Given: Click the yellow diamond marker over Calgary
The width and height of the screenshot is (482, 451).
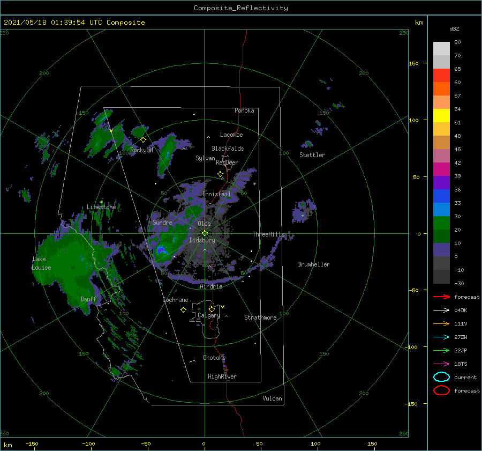Looking at the screenshot, I should point(212,309).
